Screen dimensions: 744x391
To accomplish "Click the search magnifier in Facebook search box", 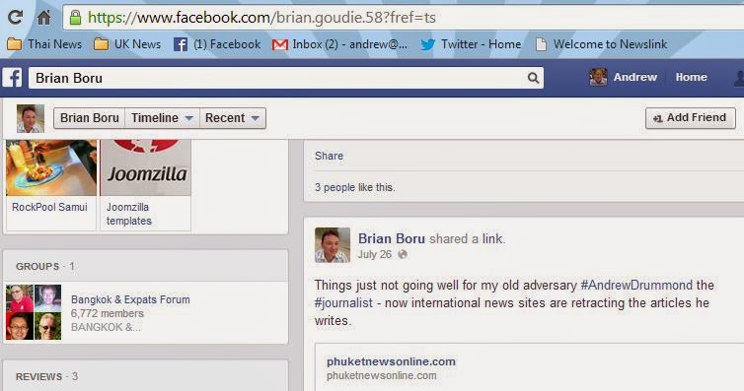I will (x=533, y=78).
